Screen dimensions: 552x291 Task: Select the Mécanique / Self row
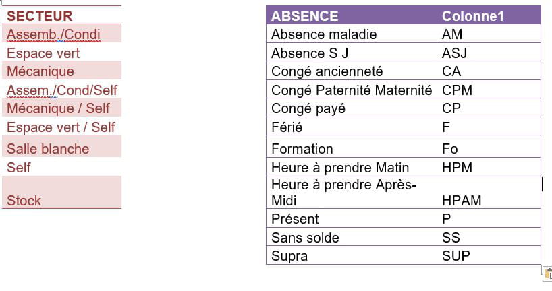coord(61,107)
